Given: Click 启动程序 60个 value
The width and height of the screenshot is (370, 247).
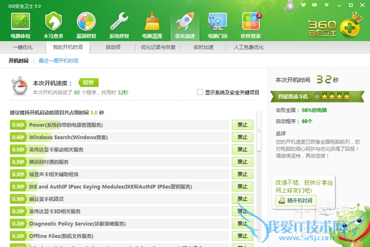Looking at the screenshot, I should click(x=306, y=121).
